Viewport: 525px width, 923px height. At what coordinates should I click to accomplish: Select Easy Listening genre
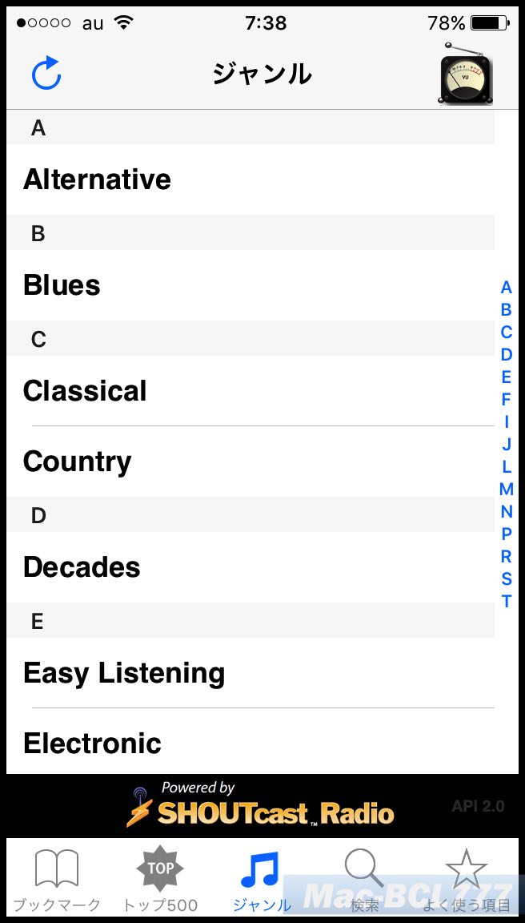coord(250,673)
